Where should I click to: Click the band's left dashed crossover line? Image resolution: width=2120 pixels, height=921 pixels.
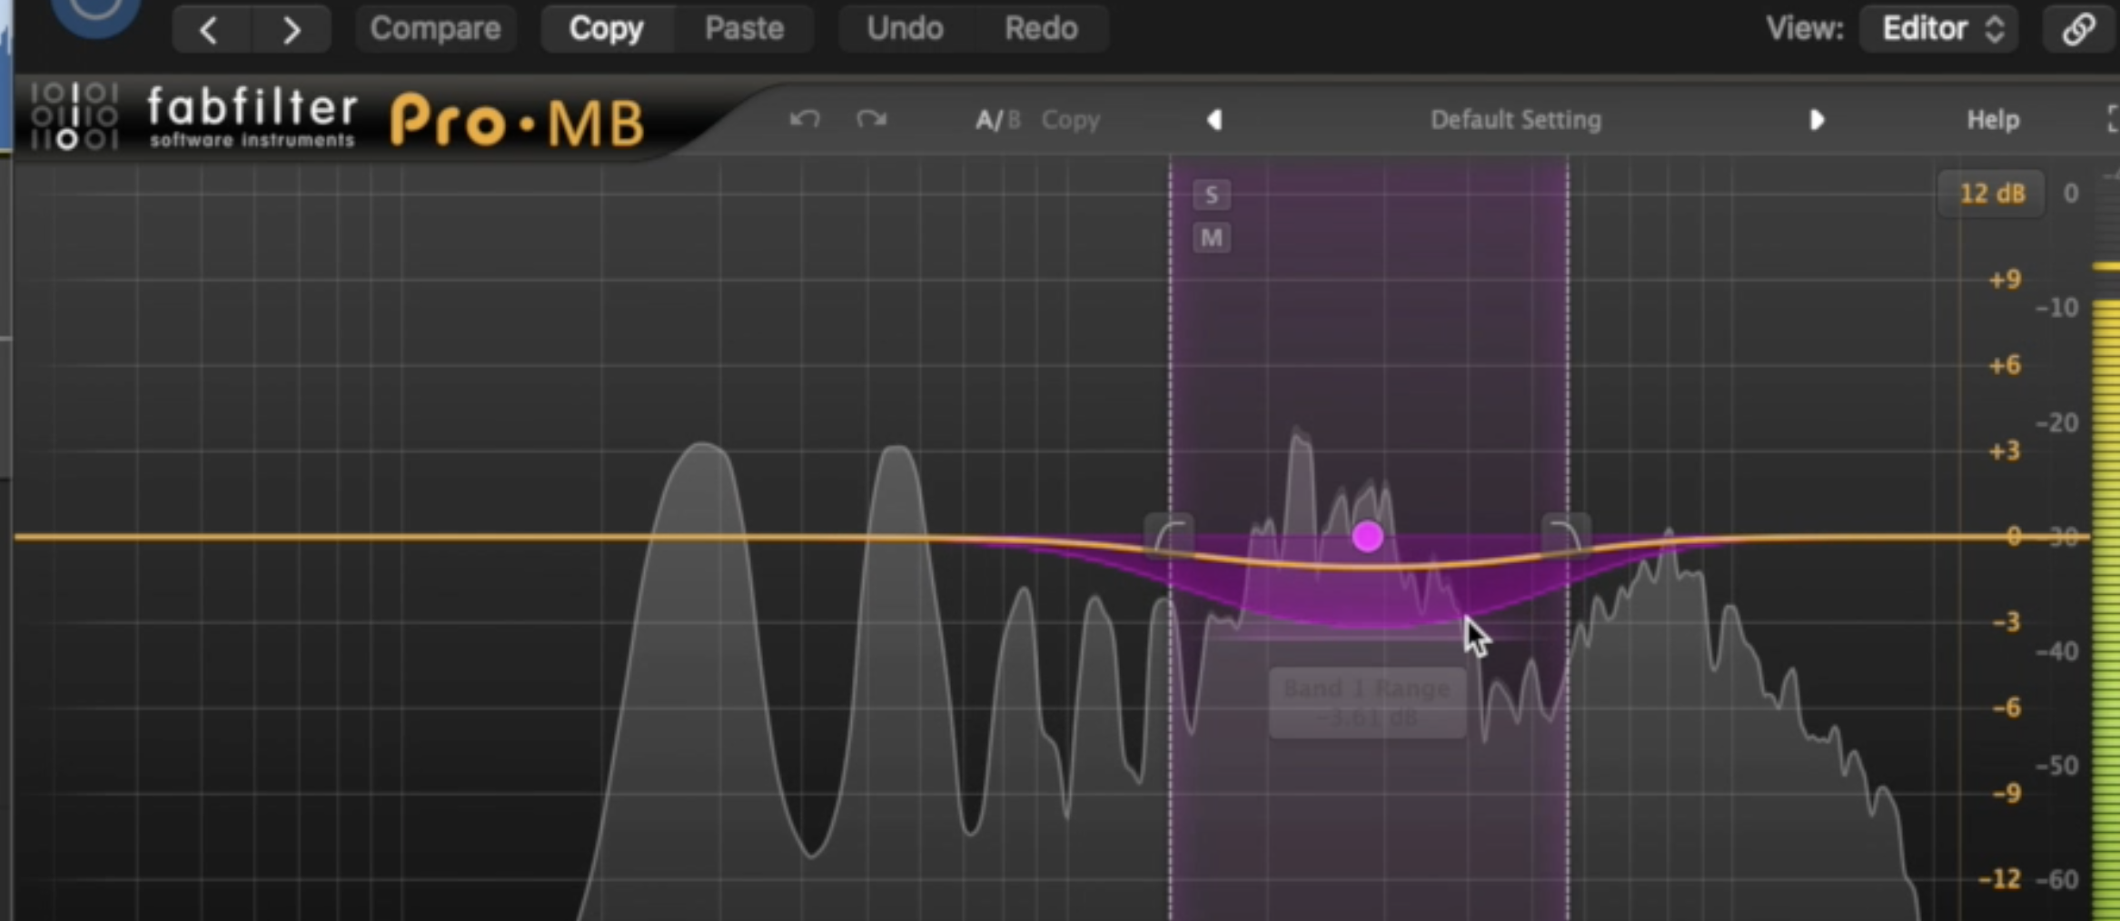click(1170, 363)
